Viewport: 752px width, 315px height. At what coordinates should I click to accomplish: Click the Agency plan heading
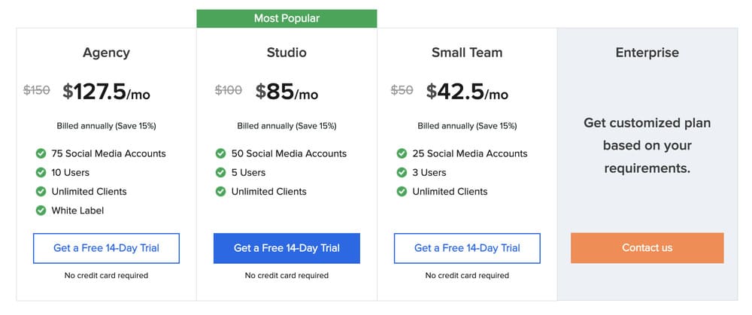[106, 53]
